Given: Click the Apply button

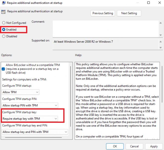Looking at the screenshot, I should (x=154, y=146).
